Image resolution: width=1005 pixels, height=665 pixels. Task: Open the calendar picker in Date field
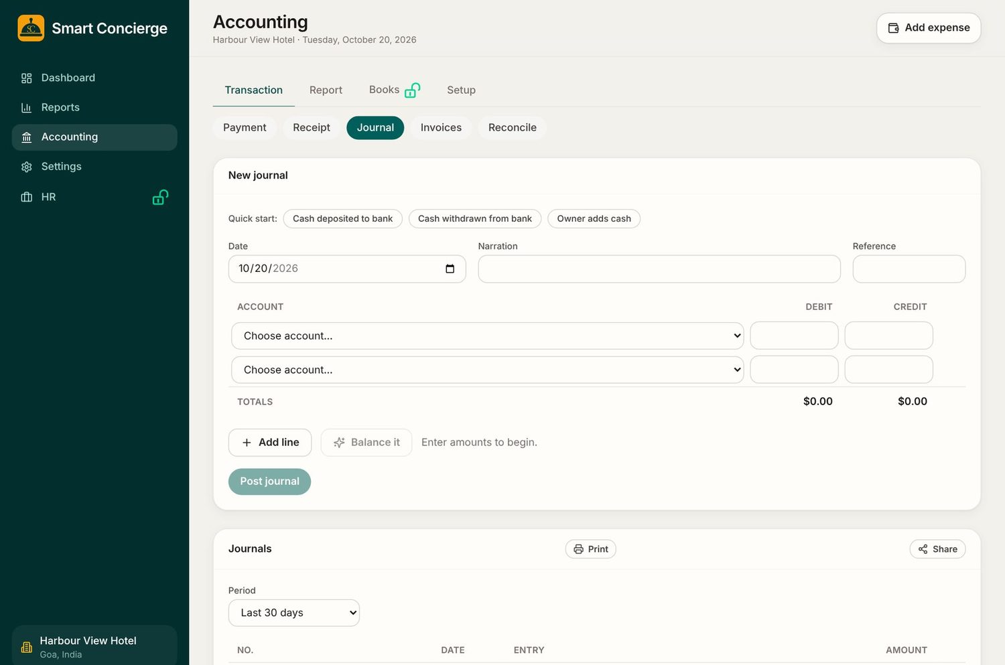click(x=450, y=269)
